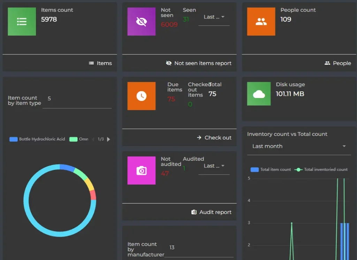Open the Last month period dropdown
The image size is (357, 260).
(x=299, y=146)
